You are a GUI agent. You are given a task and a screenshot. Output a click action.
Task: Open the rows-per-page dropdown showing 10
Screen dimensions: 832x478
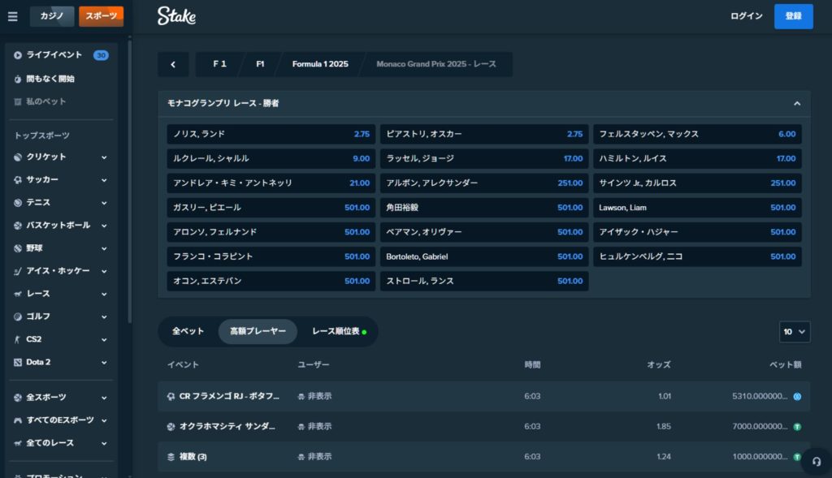coord(795,332)
